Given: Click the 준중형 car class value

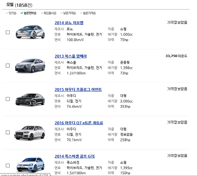Looking at the screenshot, I should coord(125,62).
